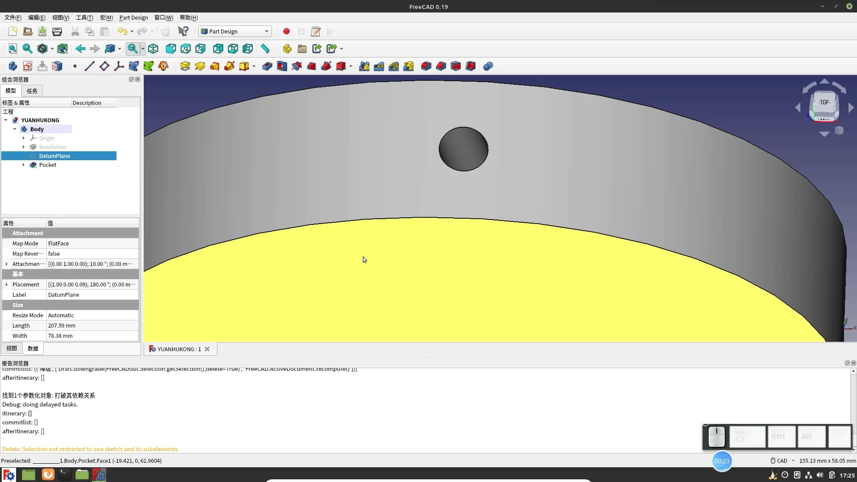857x482 pixels.
Task: Expand the Placement property row
Action: click(7, 284)
